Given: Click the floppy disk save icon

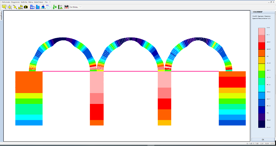Looking at the screenshot, I should tap(66, 7).
